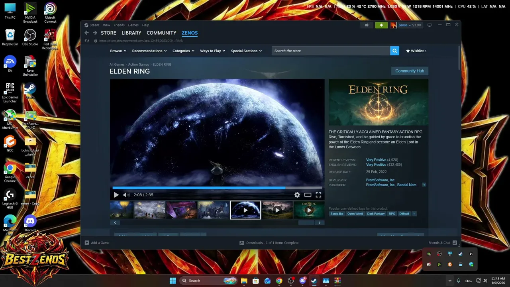Click the taskbar microphone icon
510x287 pixels.
point(459,281)
